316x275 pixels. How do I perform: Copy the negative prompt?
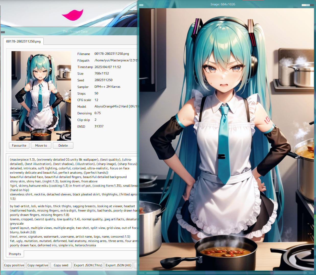coord(38,265)
